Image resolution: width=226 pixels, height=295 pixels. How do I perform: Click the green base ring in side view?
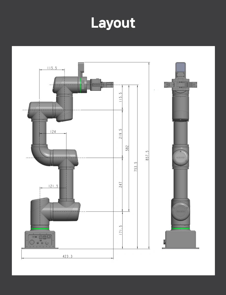pos(40,229)
